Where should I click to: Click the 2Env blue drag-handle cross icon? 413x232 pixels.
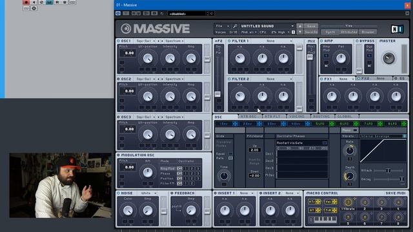coord(259,124)
